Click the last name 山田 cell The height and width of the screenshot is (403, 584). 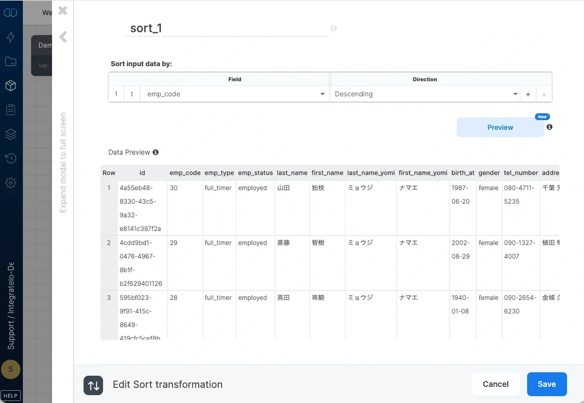(292, 208)
